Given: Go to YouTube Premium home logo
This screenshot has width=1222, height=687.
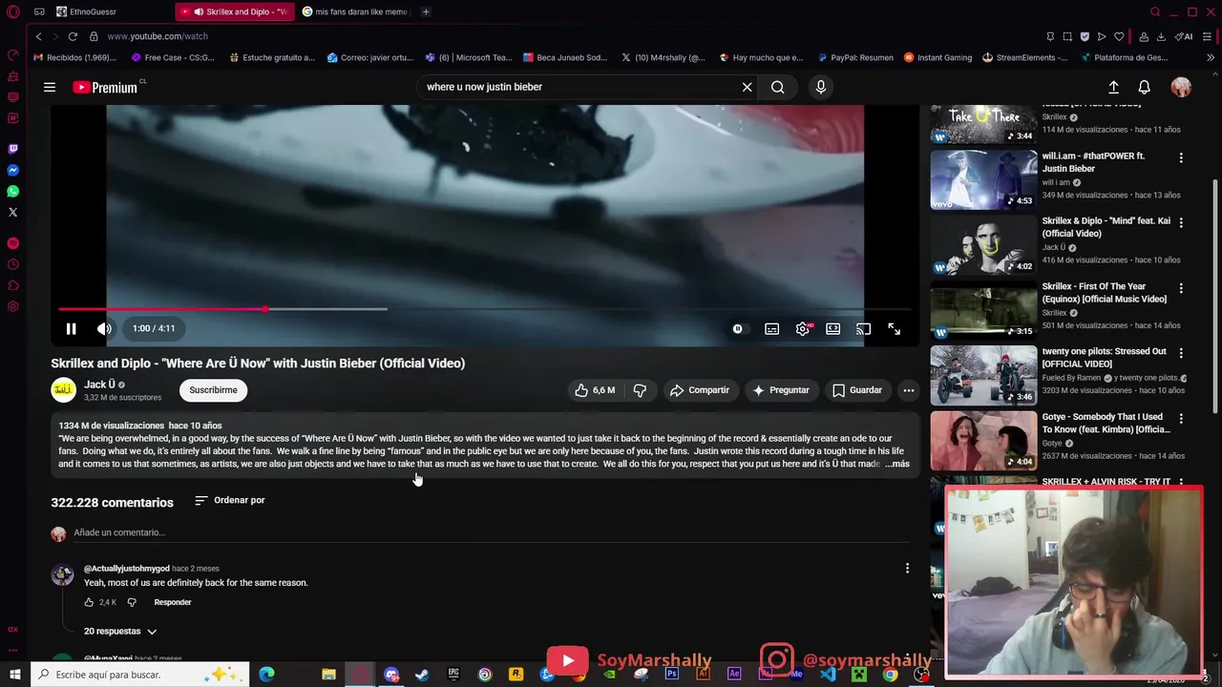Looking at the screenshot, I should (107, 87).
